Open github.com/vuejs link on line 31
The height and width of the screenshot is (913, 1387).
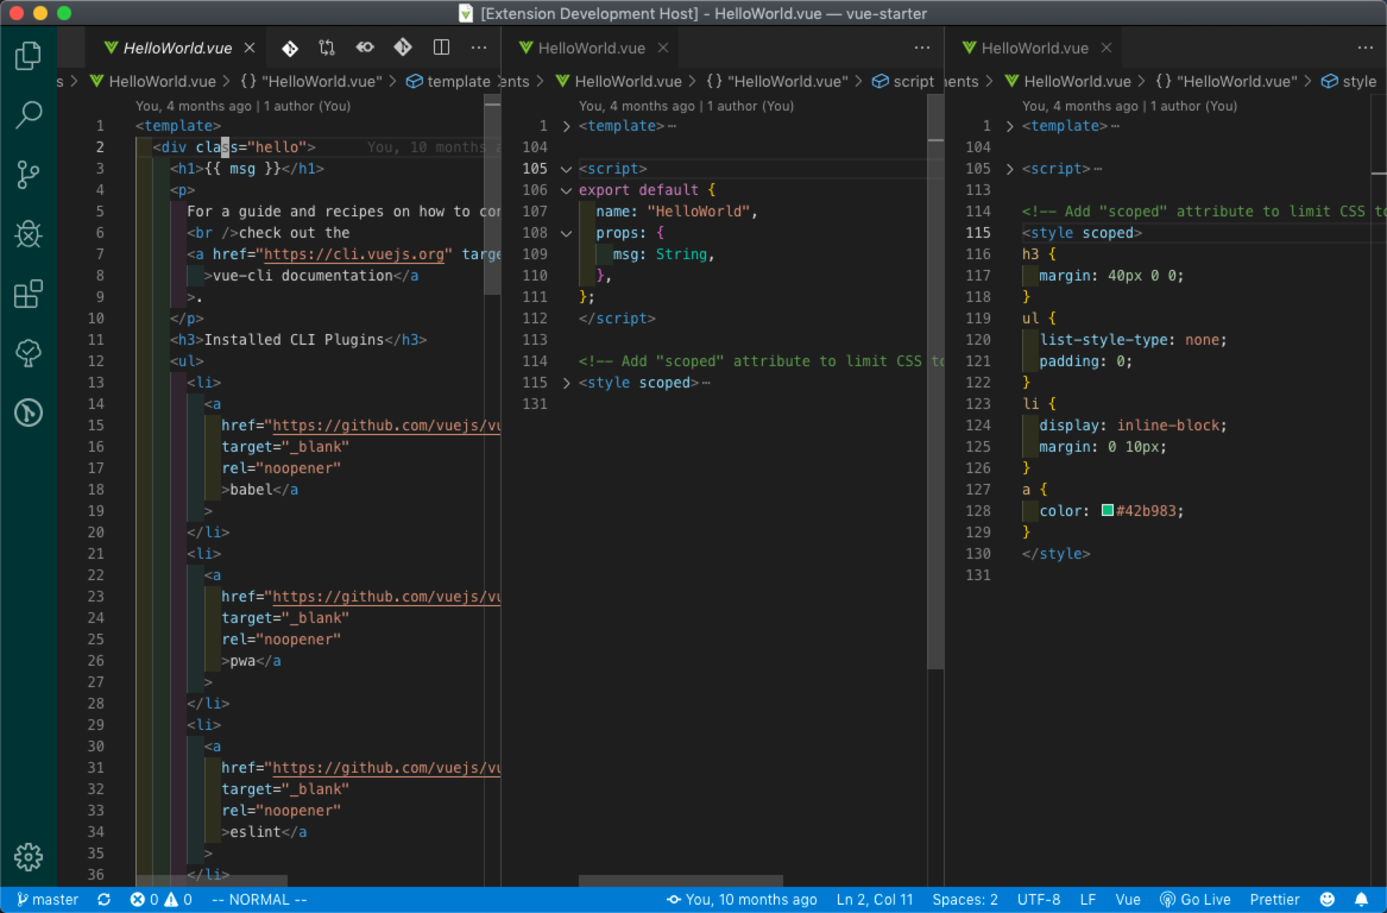pos(386,768)
